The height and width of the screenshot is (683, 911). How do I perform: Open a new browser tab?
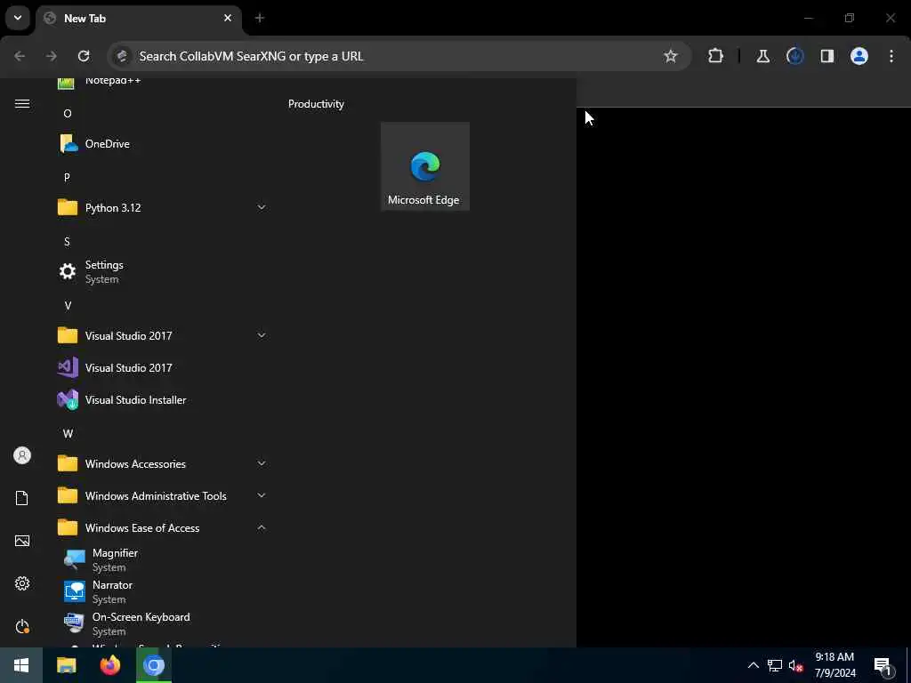260,18
